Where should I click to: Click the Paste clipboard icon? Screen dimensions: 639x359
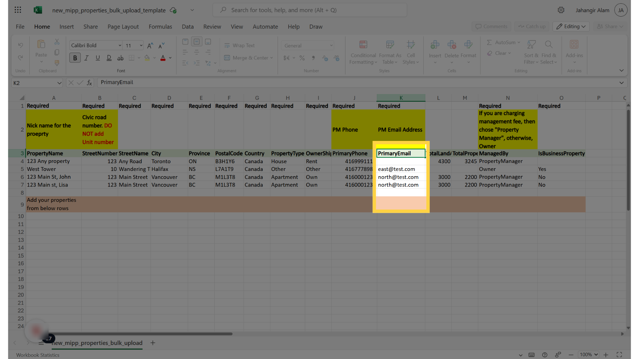pyautogui.click(x=41, y=44)
